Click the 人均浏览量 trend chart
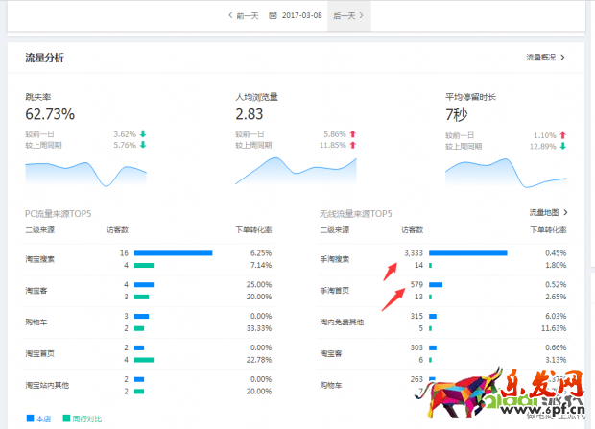 [296, 171]
